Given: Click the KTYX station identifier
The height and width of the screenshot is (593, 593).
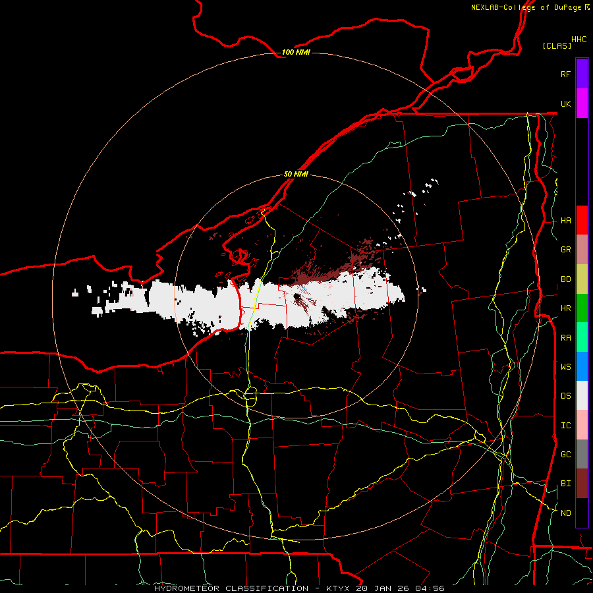Looking at the screenshot, I should [x=339, y=588].
